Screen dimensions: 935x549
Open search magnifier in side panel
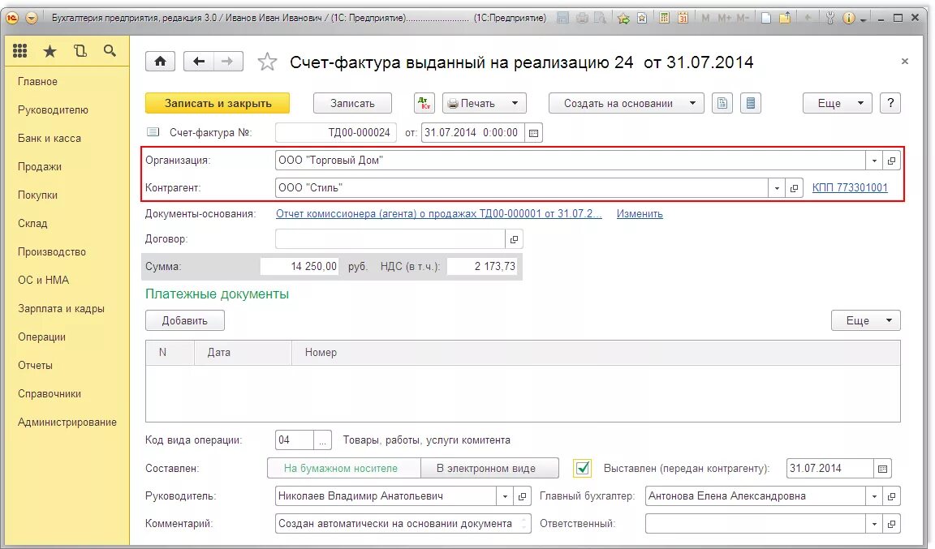coord(110,50)
